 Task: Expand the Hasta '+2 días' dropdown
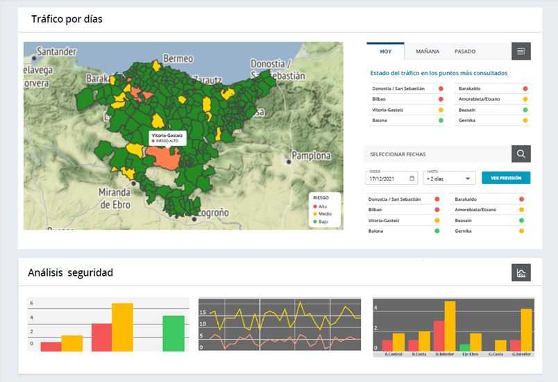pyautogui.click(x=450, y=178)
